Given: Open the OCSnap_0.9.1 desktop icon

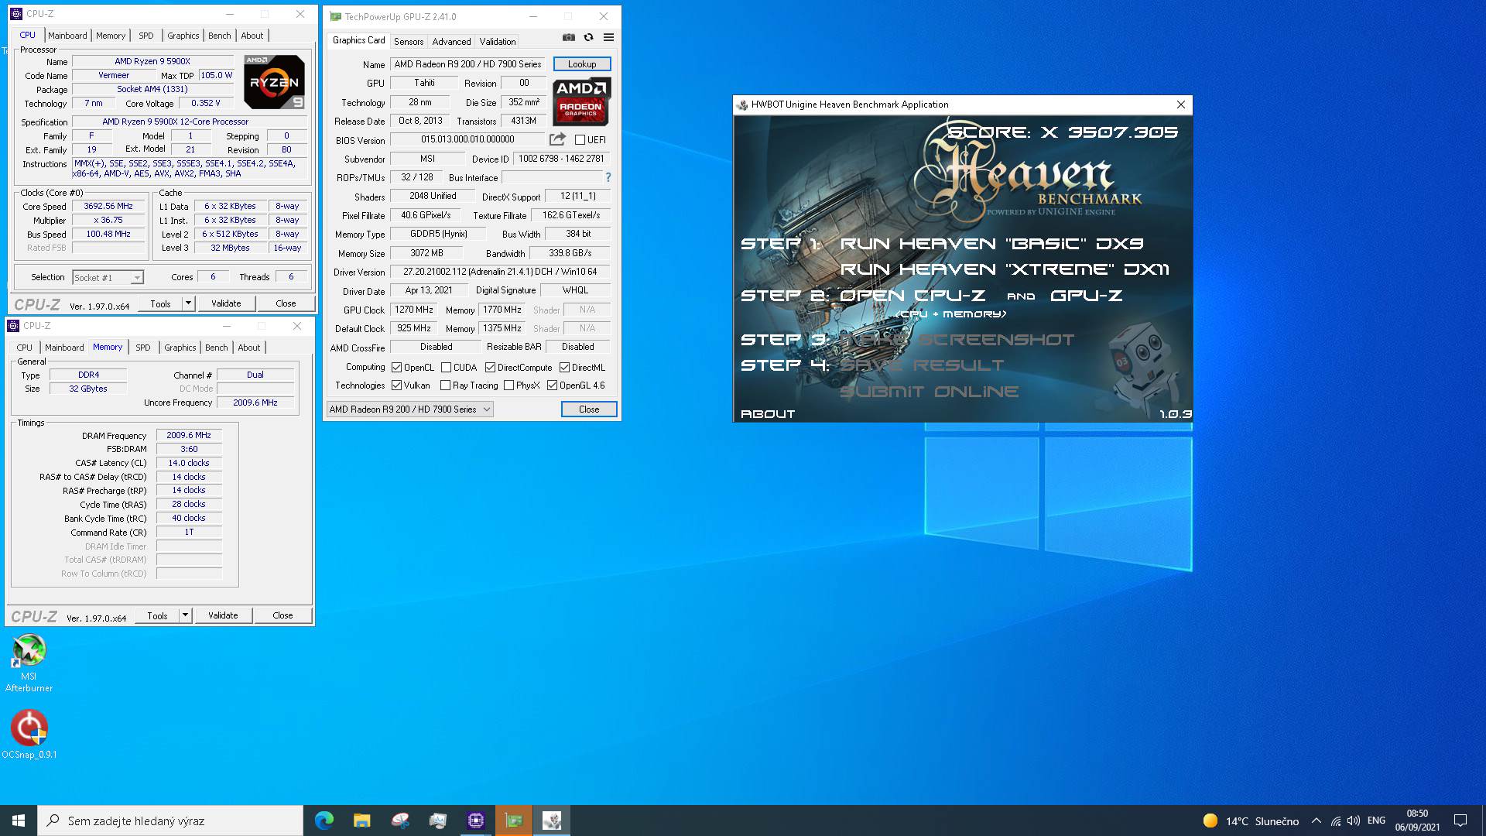Looking at the screenshot, I should tap(29, 735).
